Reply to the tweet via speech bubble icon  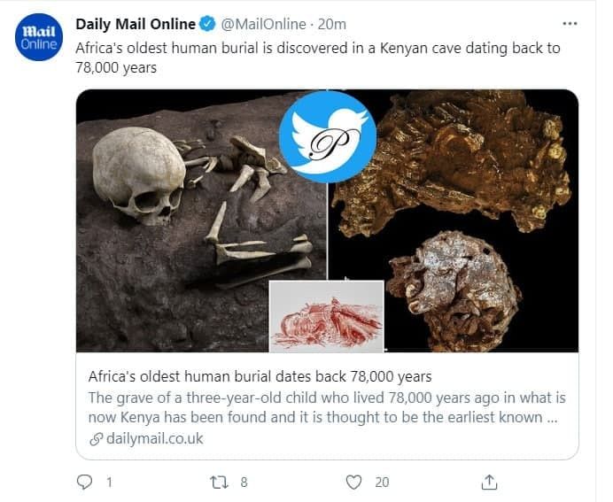pyautogui.click(x=85, y=482)
